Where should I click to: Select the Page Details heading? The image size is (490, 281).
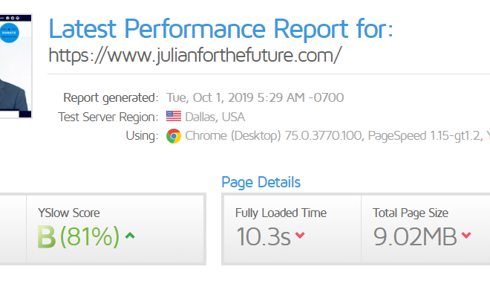[261, 182]
